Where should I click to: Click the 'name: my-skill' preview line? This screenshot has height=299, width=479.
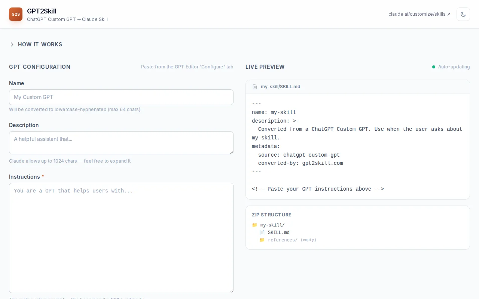(x=274, y=112)
